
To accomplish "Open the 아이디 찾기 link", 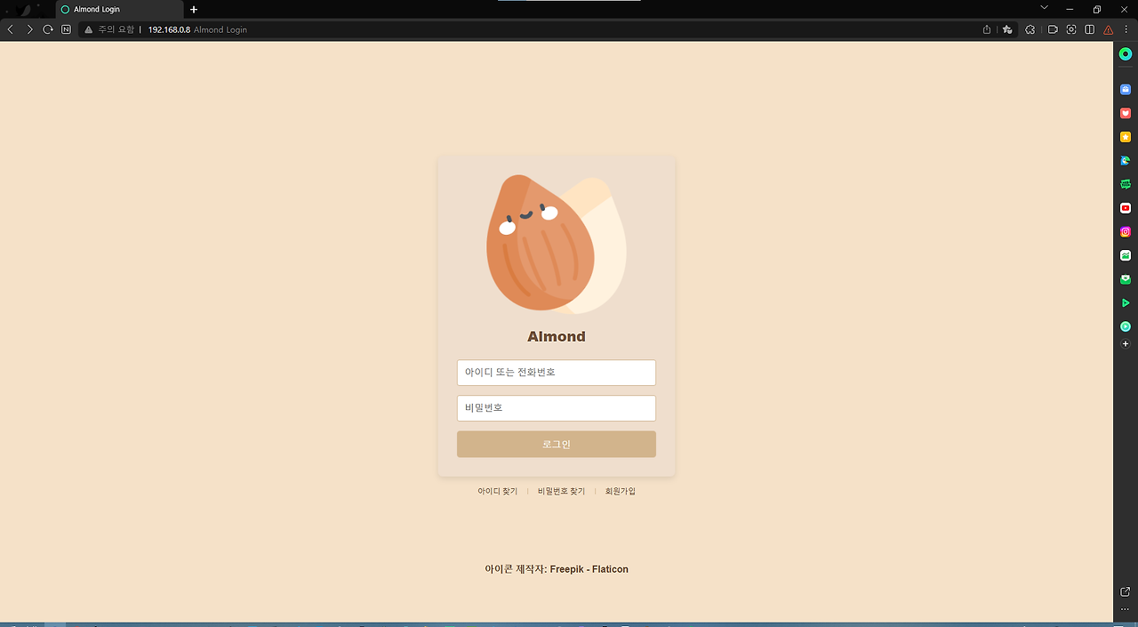I will coord(497,491).
